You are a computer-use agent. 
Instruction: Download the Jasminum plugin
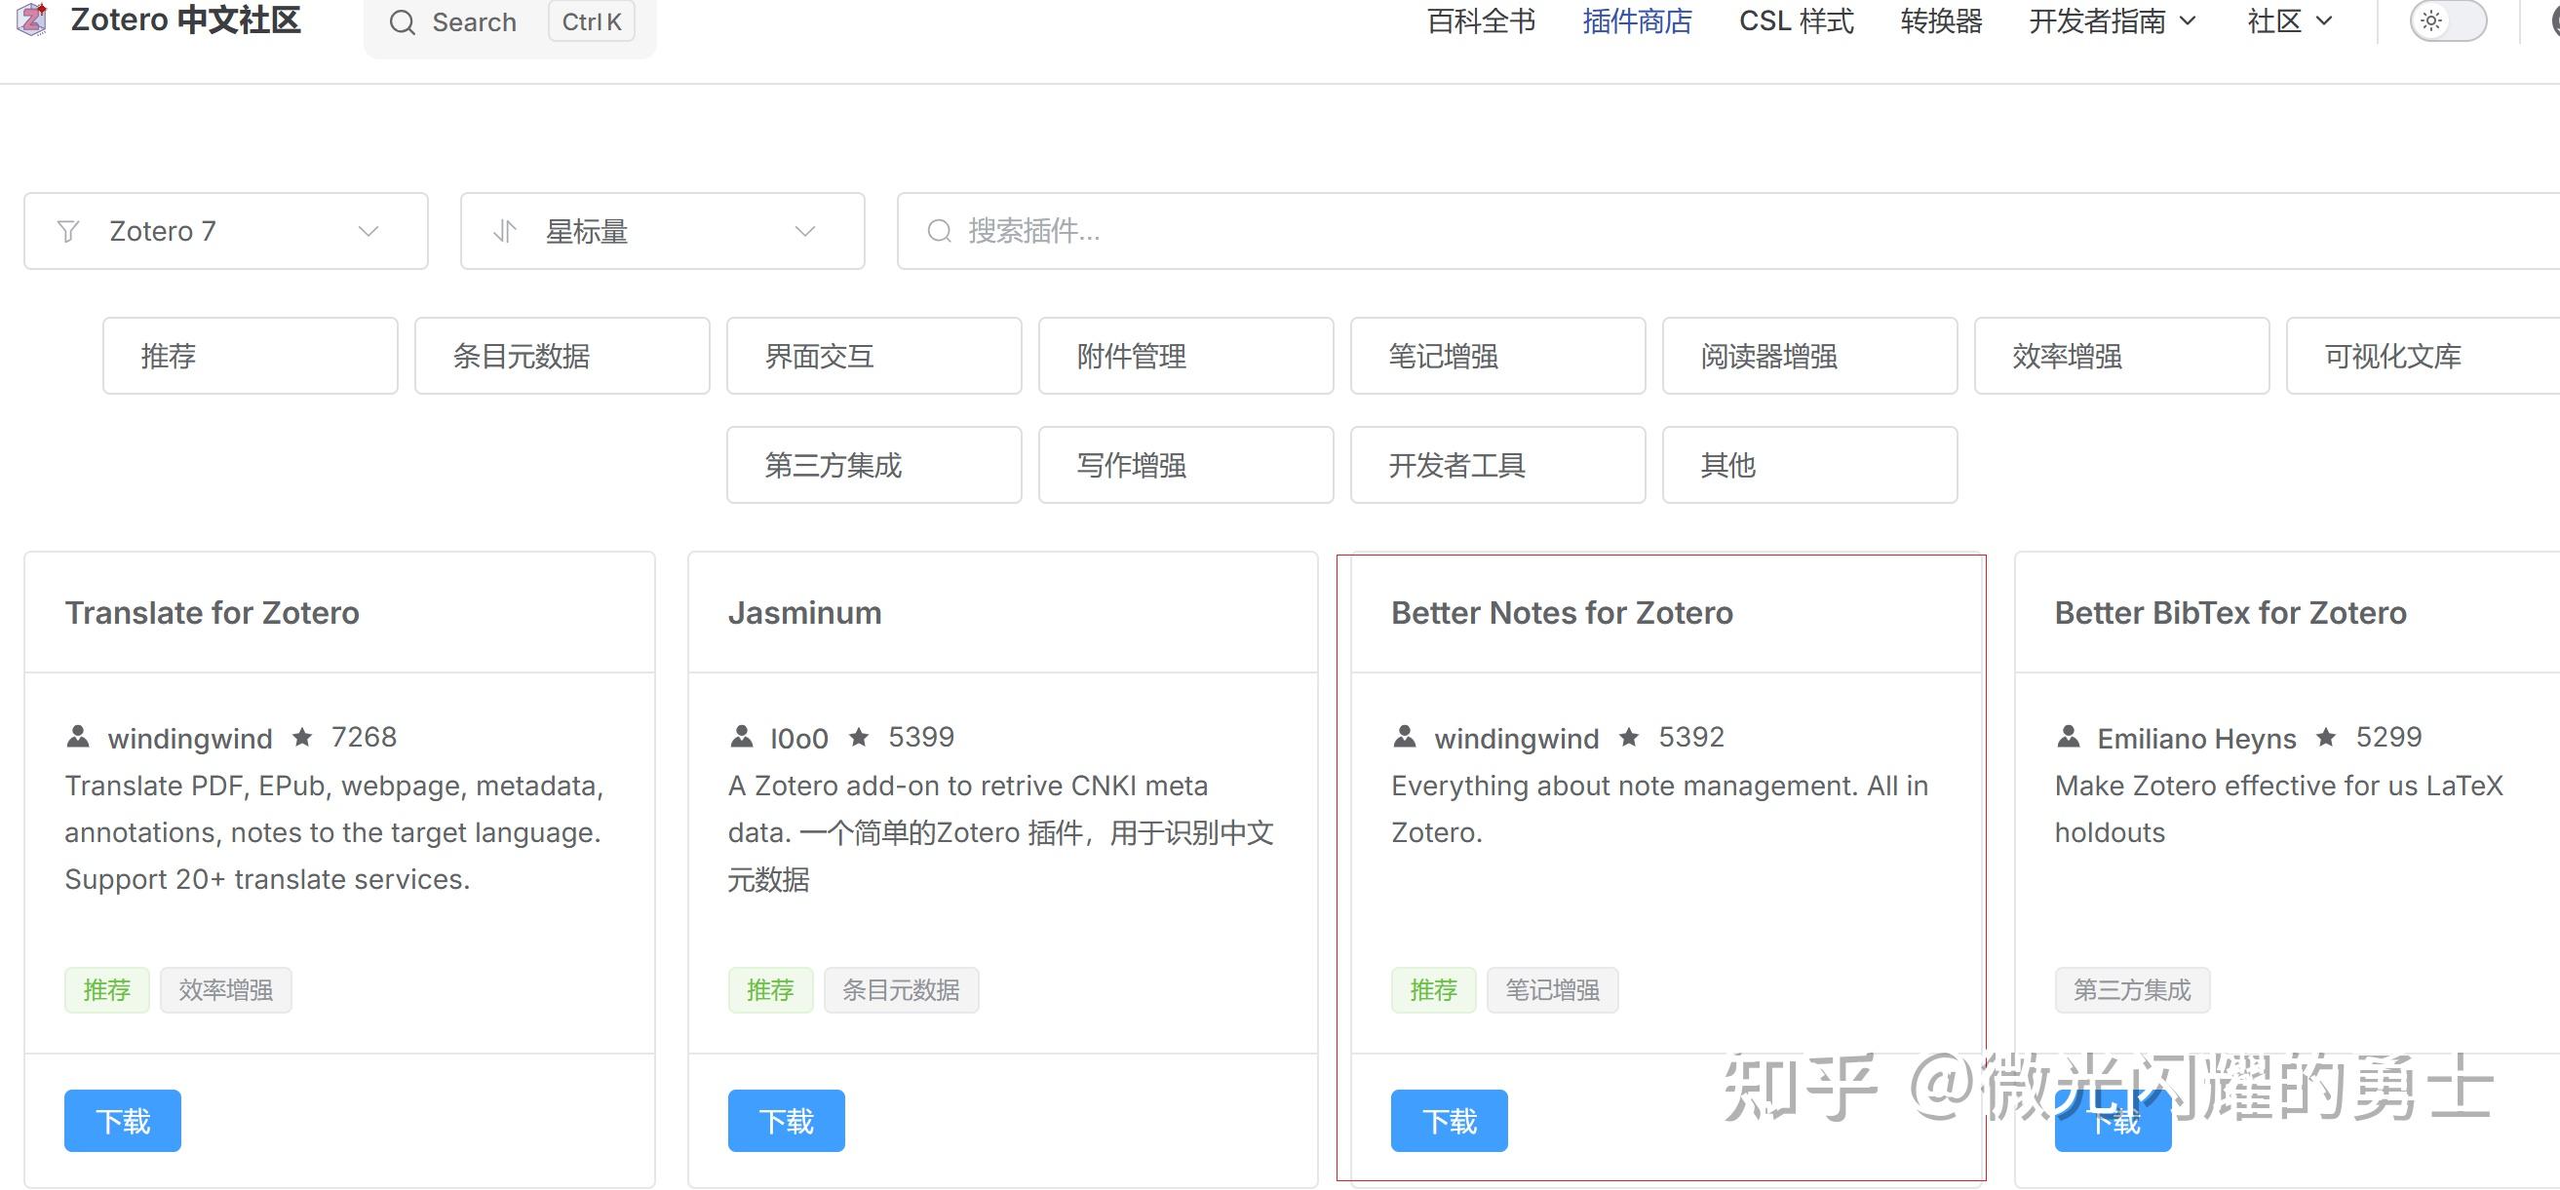tap(786, 1121)
